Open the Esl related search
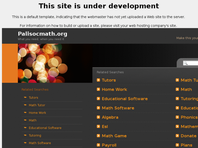 [x=105, y=127]
